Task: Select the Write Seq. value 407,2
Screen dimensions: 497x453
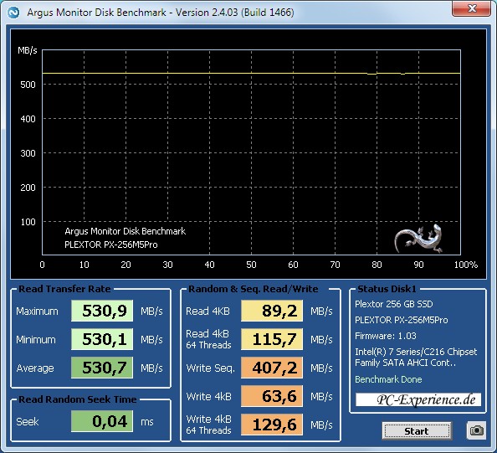Action: [272, 368]
